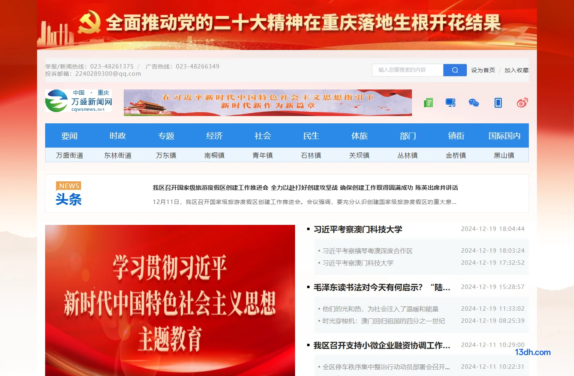Open article 毛泽东读书对今天有何启示

point(382,287)
